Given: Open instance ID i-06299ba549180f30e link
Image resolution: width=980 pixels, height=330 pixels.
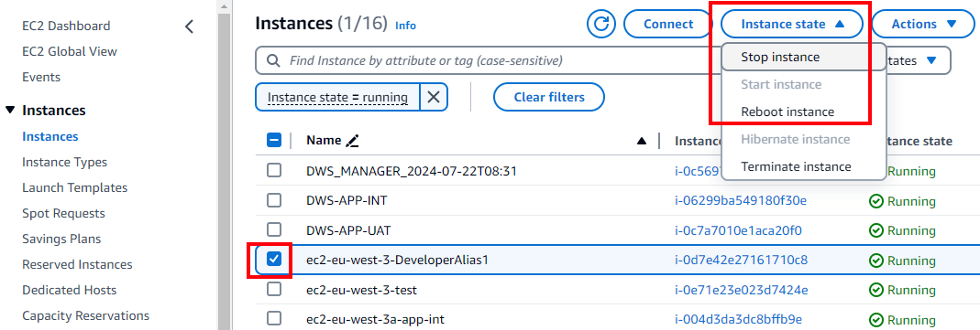Looking at the screenshot, I should 741,200.
